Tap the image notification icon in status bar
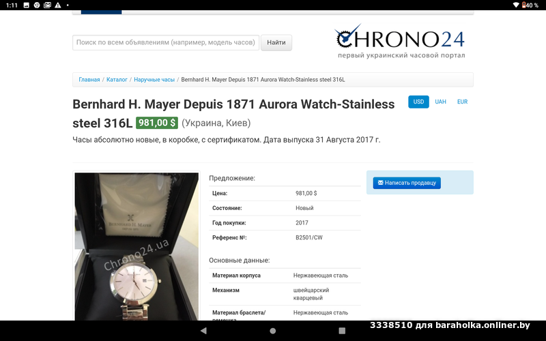This screenshot has width=546, height=341. click(27, 5)
